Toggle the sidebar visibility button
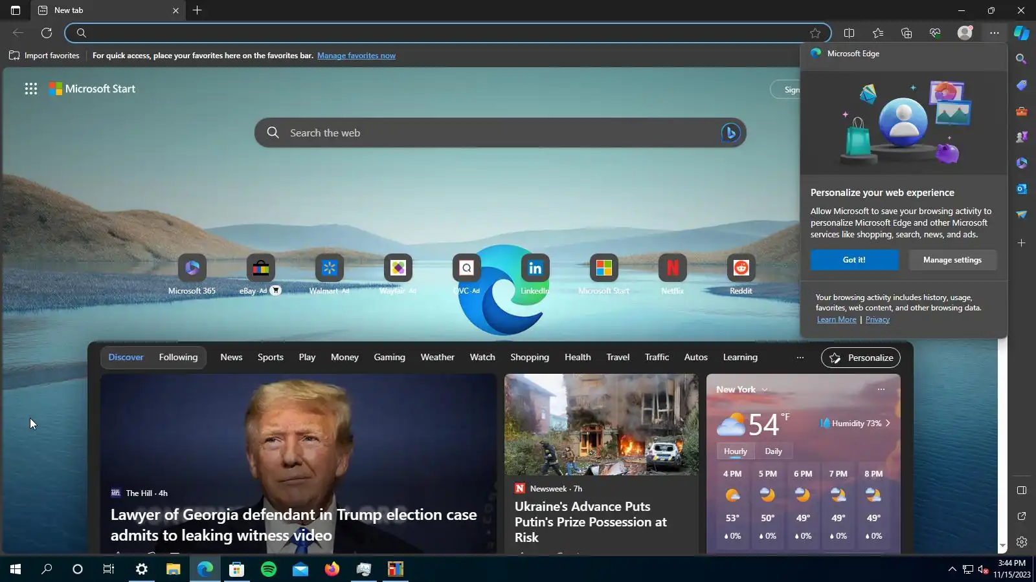1036x582 pixels. (x=1021, y=490)
